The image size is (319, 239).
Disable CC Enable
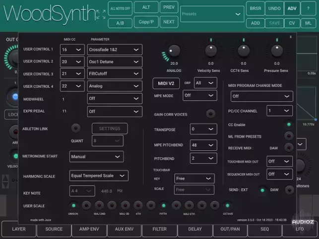tap(289, 124)
